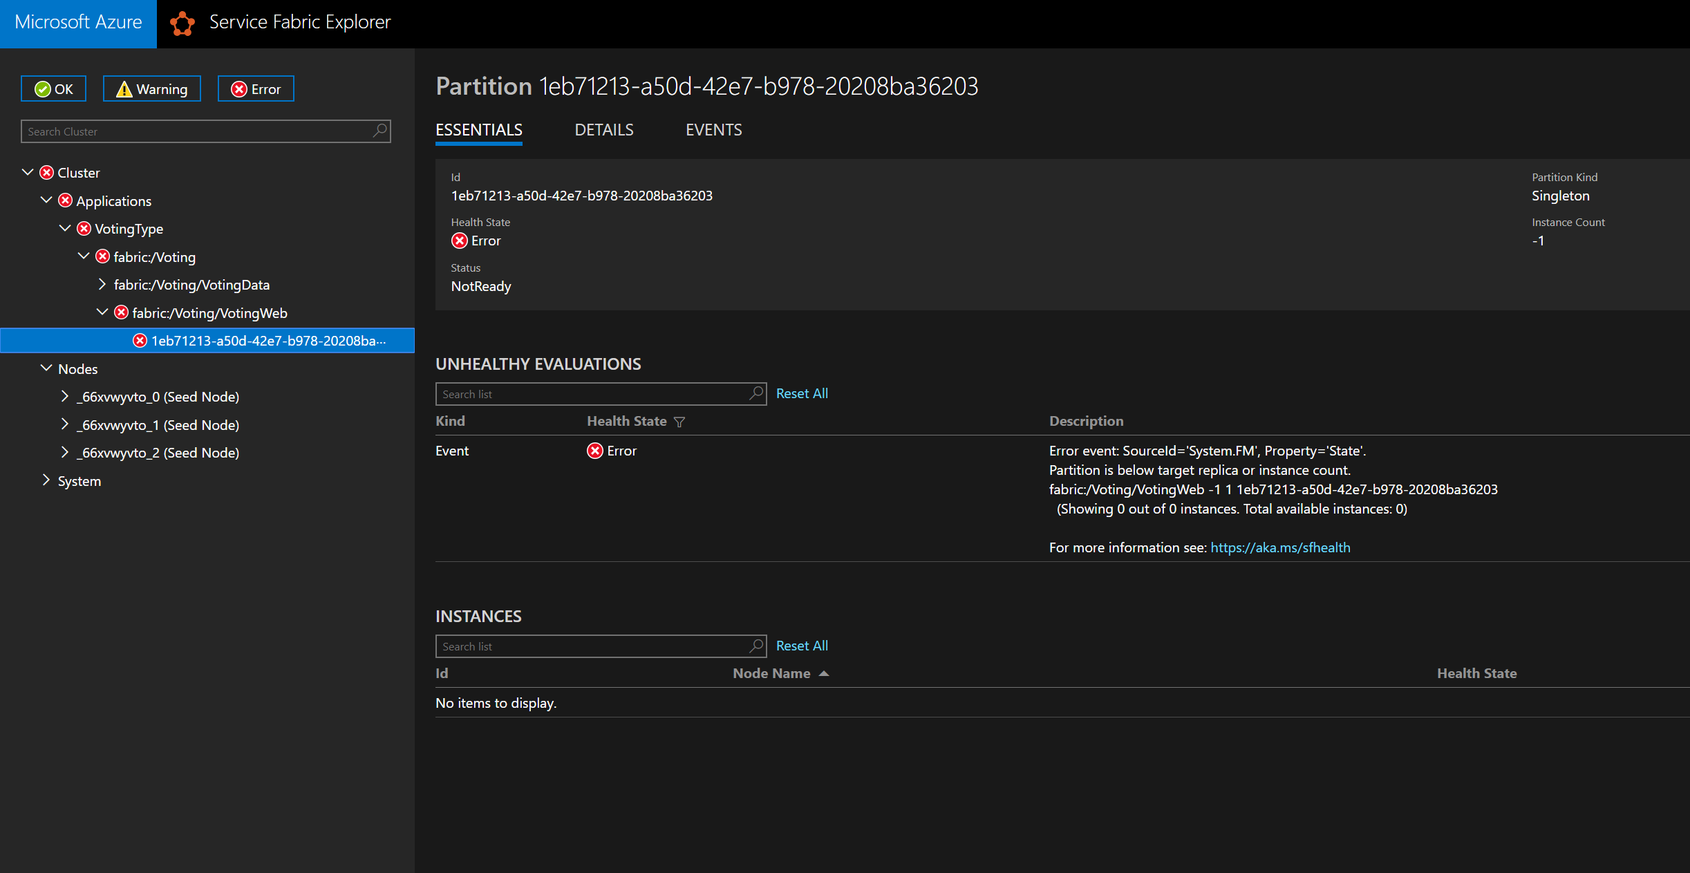Collapse the VotingType tree node
This screenshot has width=1690, height=873.
coord(65,227)
